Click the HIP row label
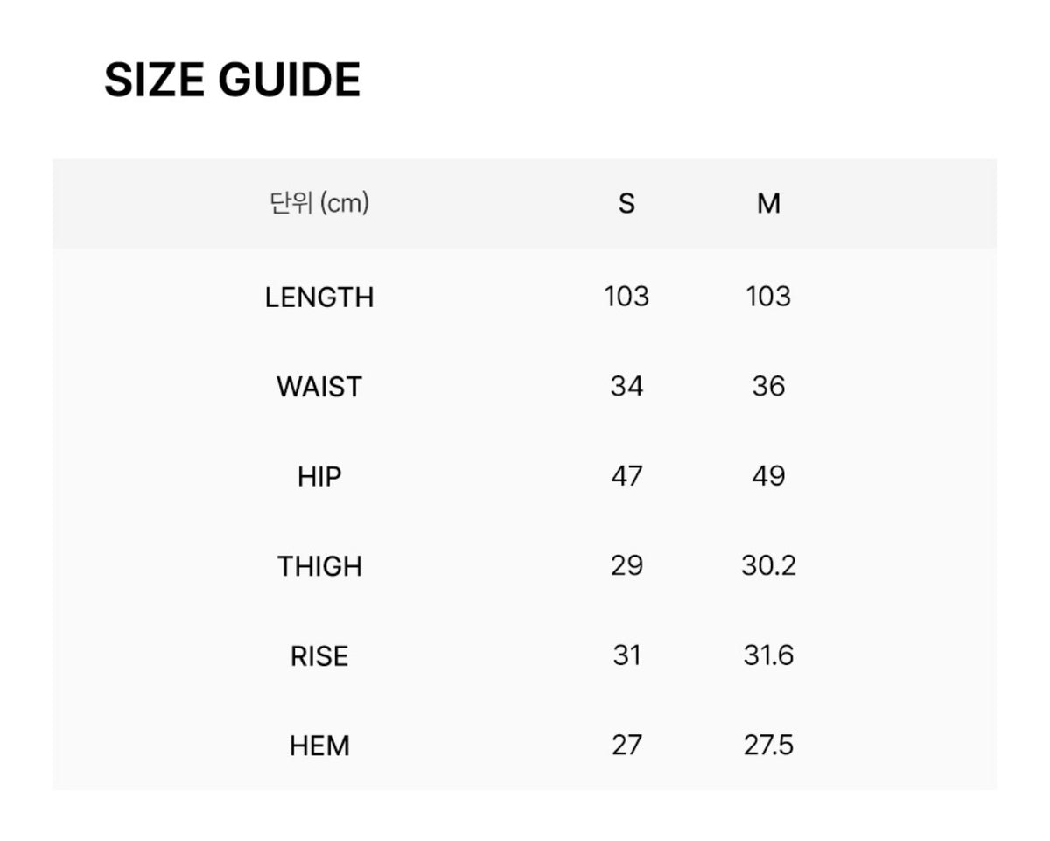 pos(319,477)
